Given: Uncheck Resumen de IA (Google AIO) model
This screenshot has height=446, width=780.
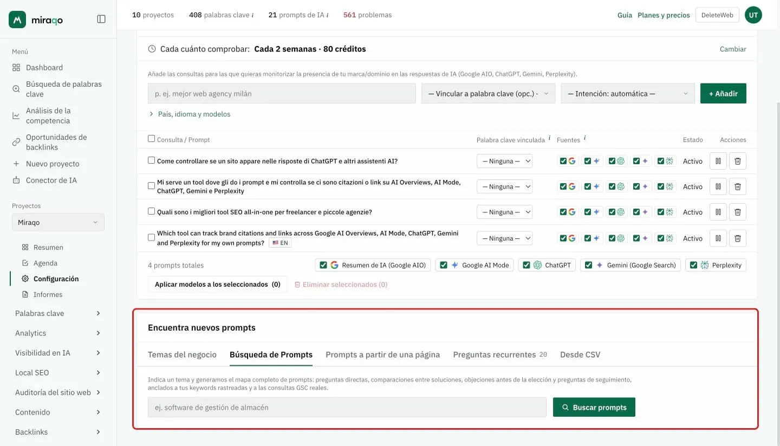Looking at the screenshot, I should coord(323,265).
